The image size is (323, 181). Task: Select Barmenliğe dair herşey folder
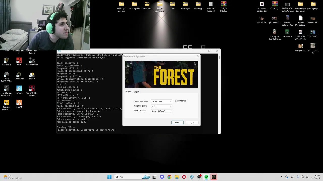point(300,7)
